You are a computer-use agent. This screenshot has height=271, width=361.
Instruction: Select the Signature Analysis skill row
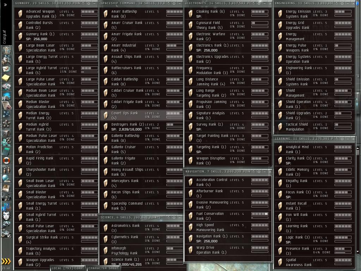click(x=228, y=115)
